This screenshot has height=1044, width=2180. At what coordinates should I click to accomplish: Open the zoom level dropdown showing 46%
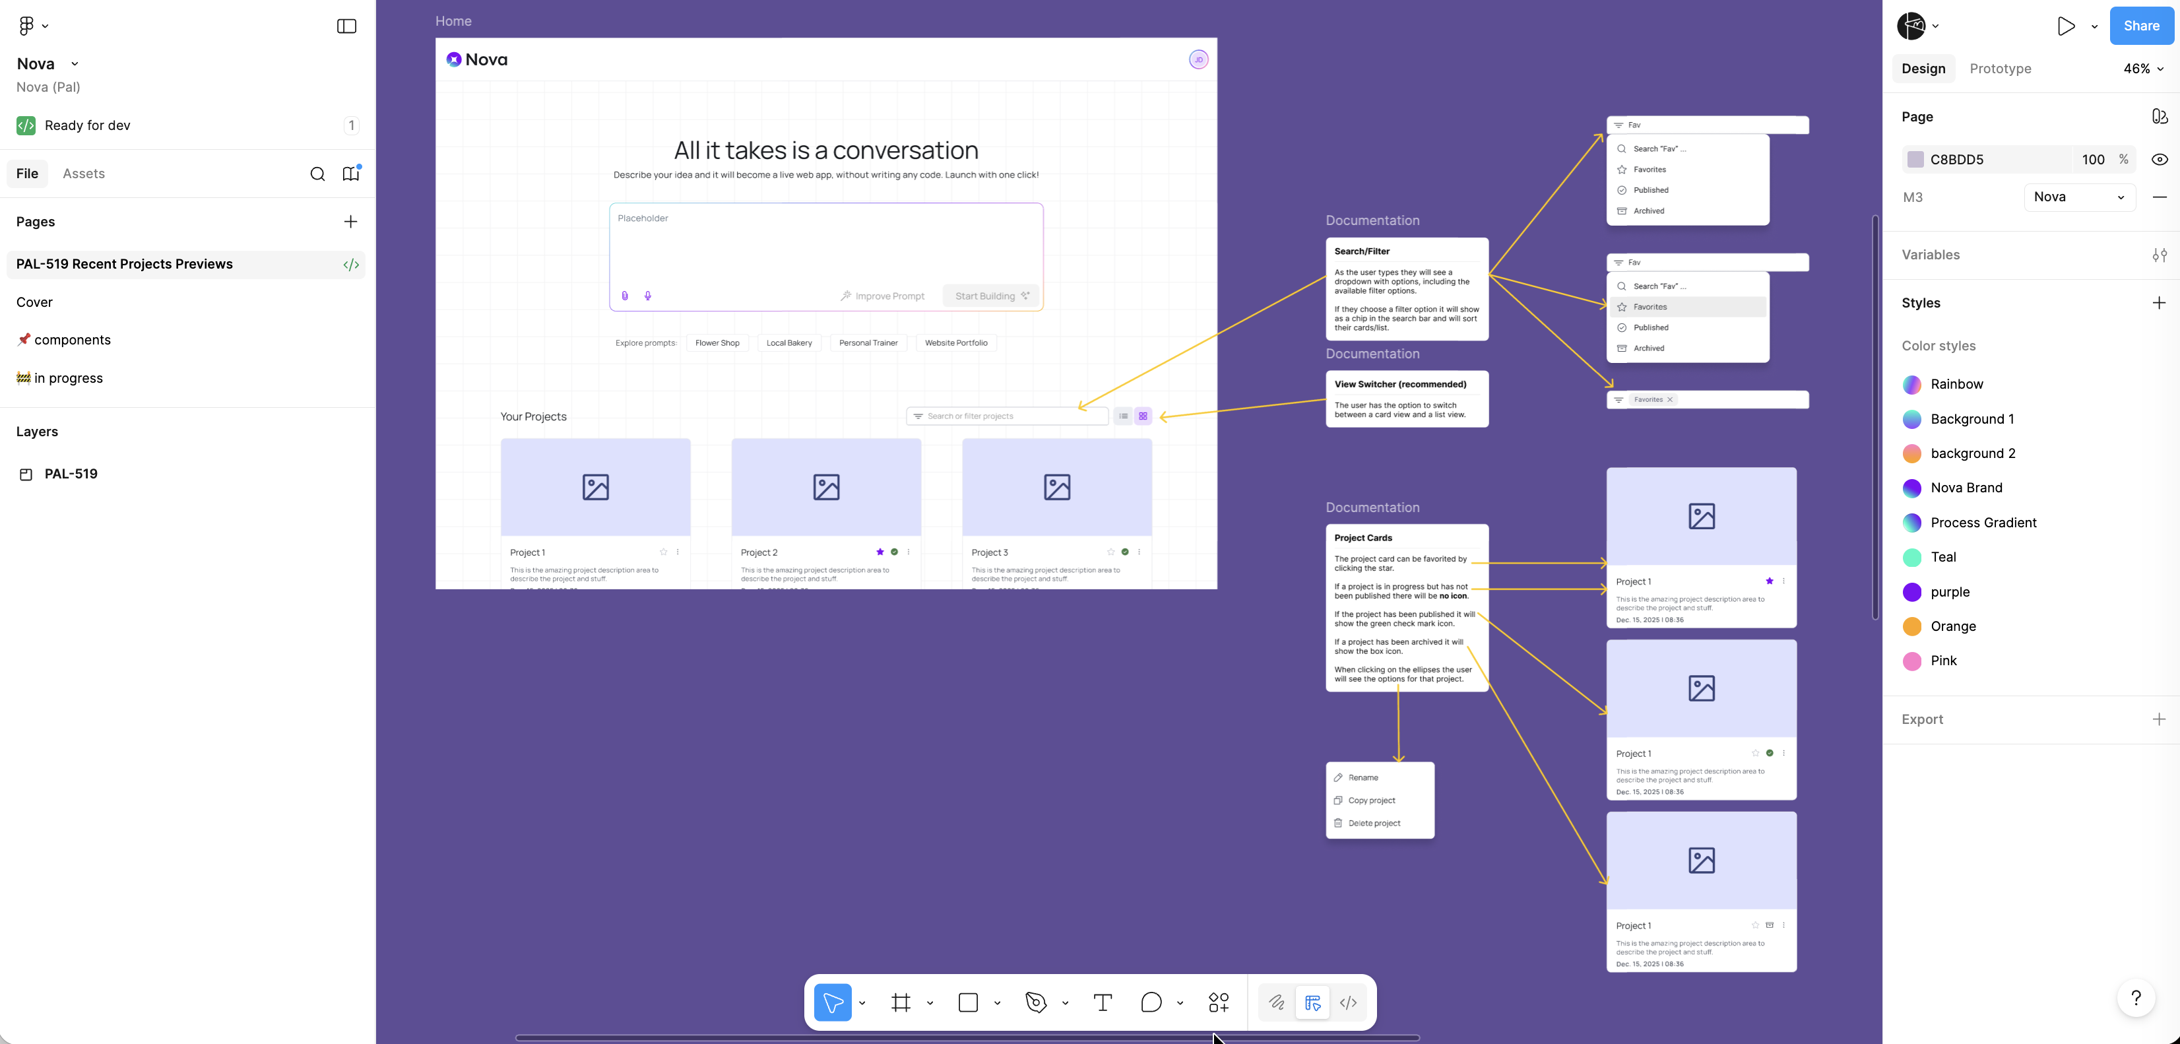[x=2142, y=69]
